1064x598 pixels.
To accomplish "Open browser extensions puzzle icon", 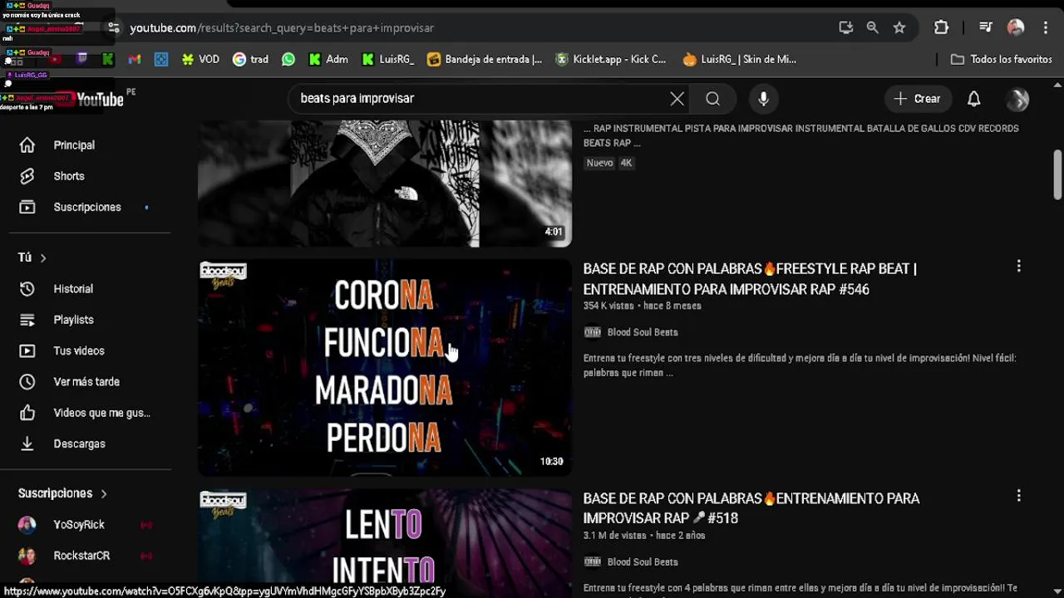I will (941, 27).
